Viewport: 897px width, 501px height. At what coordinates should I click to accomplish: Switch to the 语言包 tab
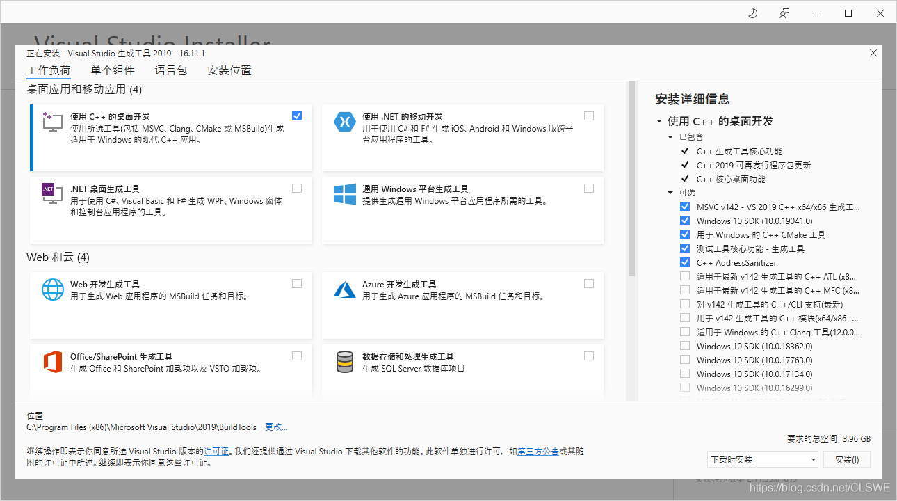(171, 70)
